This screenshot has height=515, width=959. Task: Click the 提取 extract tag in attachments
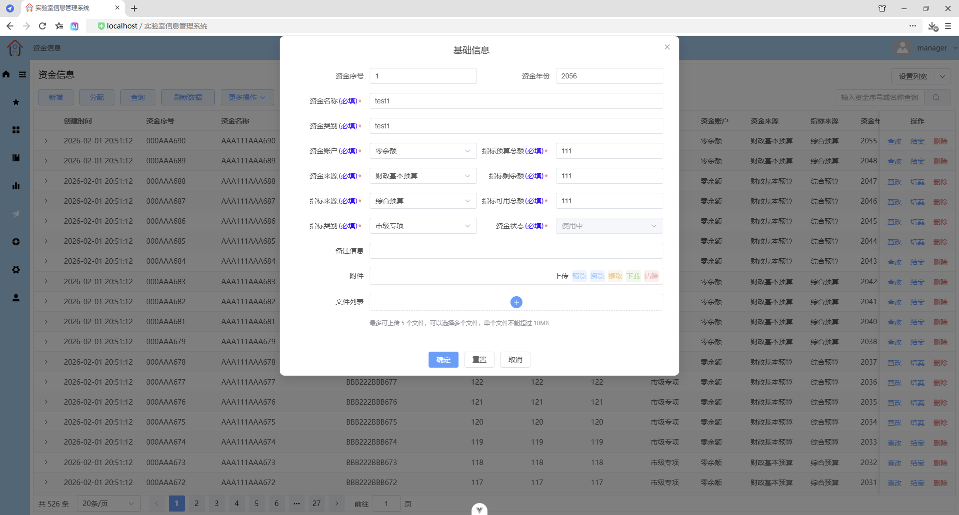pyautogui.click(x=615, y=276)
